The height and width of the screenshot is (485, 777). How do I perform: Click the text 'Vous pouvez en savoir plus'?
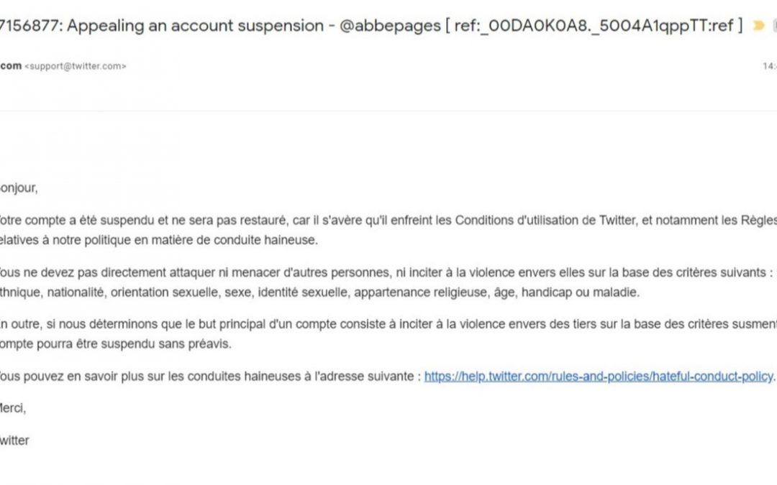(57, 377)
